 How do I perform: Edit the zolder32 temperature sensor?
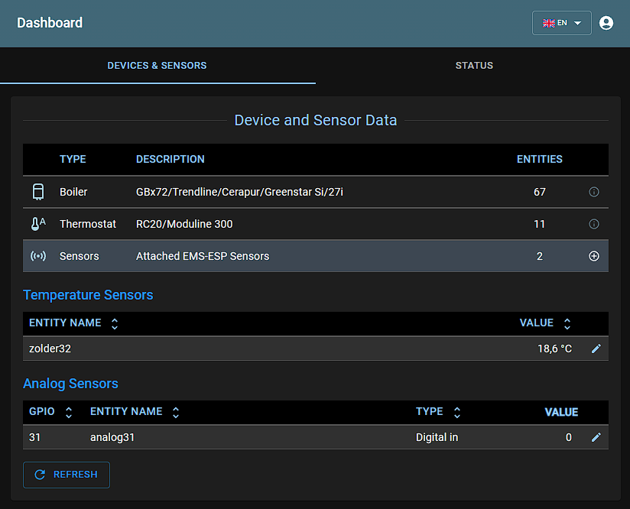[596, 349]
